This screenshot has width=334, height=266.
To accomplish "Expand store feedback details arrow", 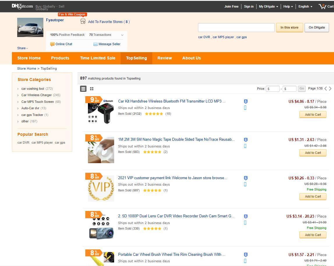I will click(122, 35).
